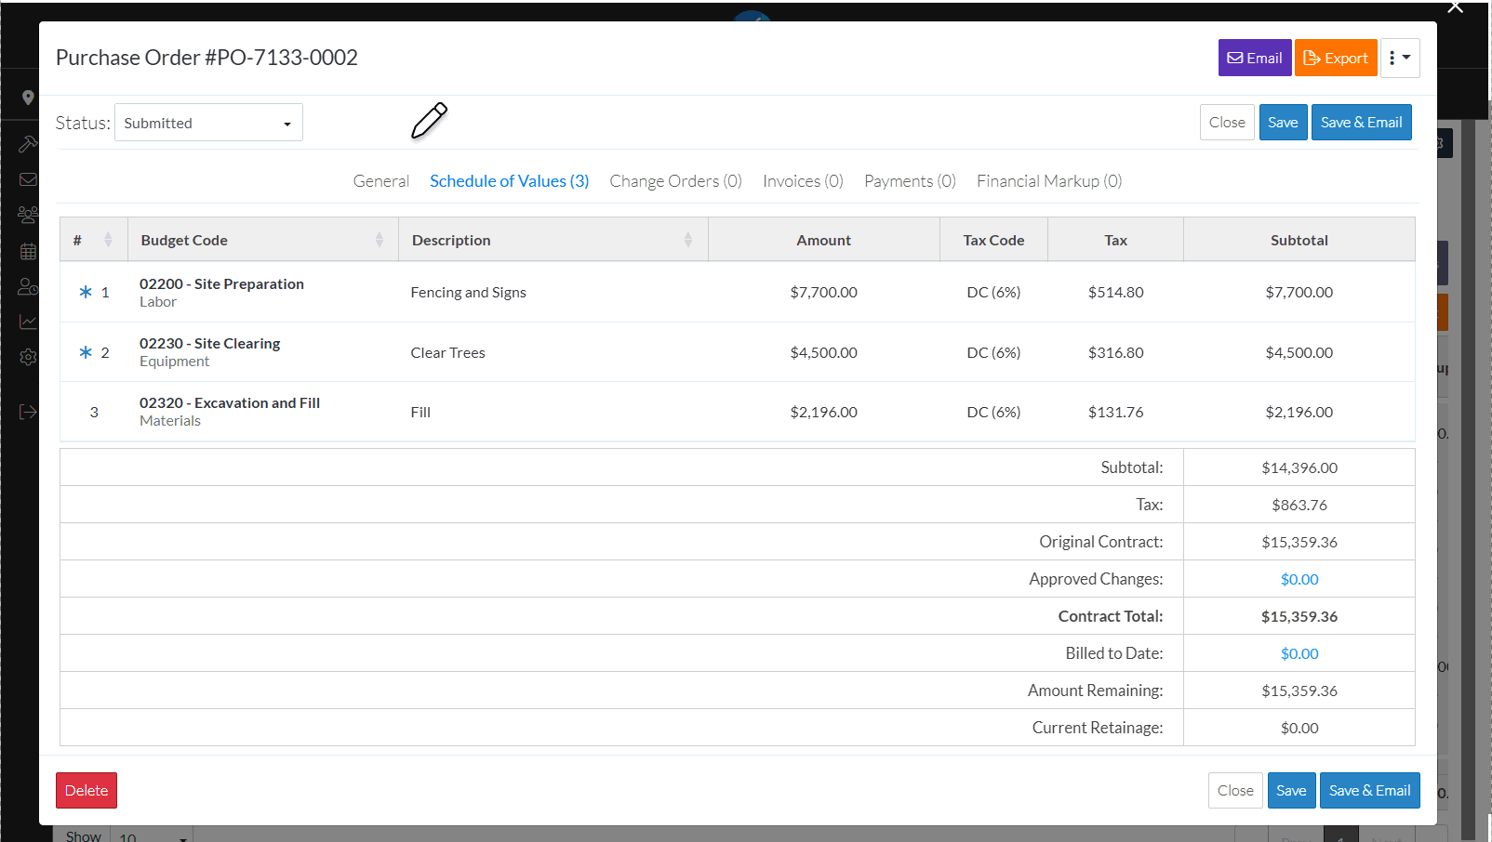Click the $316.80 tax value
The width and height of the screenshot is (1492, 842).
tap(1115, 352)
